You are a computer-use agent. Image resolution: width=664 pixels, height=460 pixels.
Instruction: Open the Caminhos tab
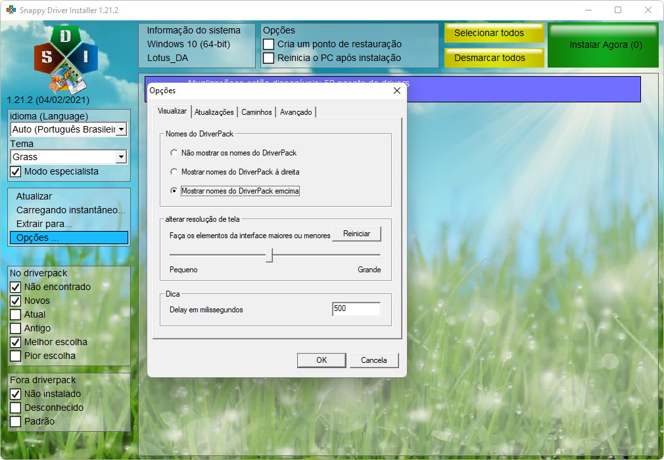pos(256,112)
